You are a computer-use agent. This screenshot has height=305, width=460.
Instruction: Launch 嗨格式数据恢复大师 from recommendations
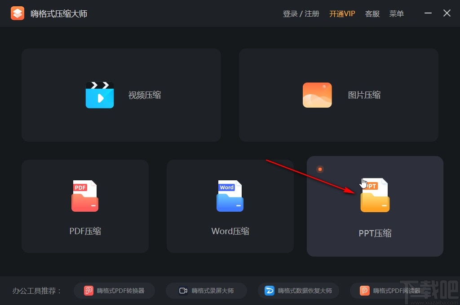(298, 291)
